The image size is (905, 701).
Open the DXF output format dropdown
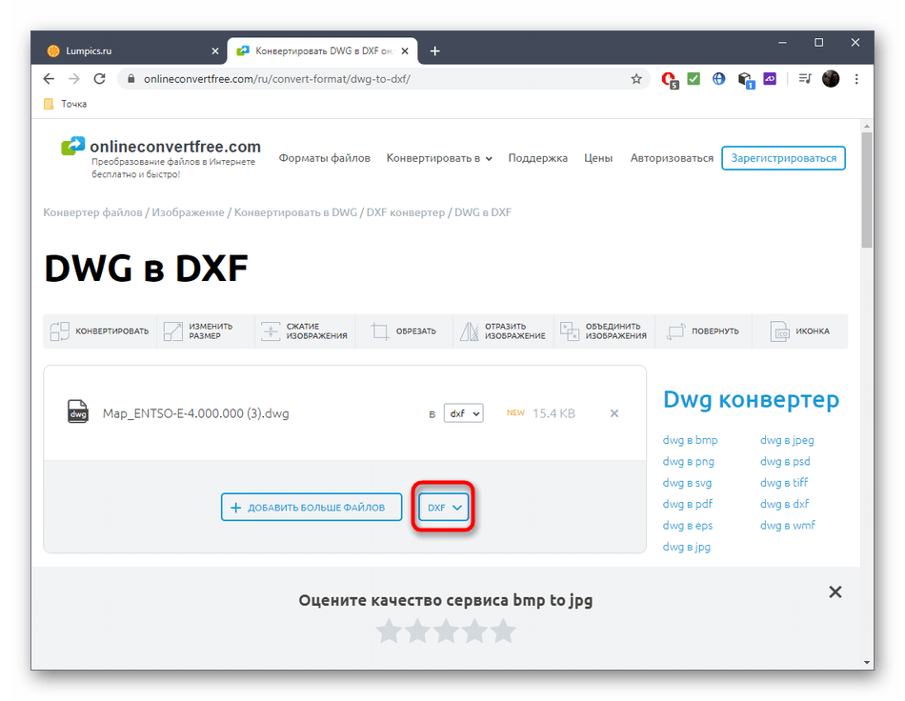444,507
